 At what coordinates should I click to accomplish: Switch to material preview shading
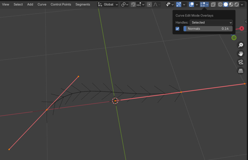(231, 5)
